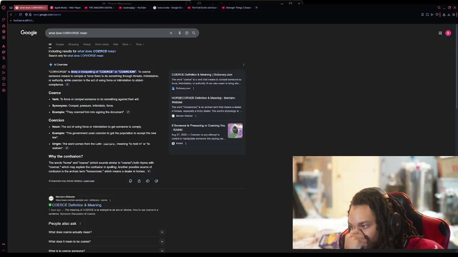Select the Short videos search tab
This screenshot has width=458, height=257.
(102, 44)
